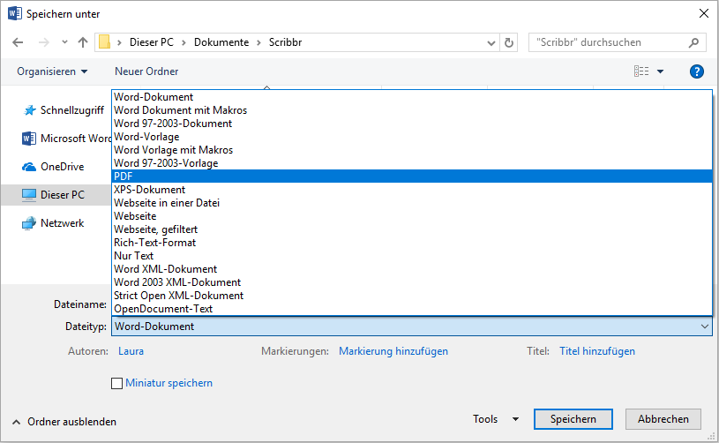The height and width of the screenshot is (443, 719).
Task: Click the Speichern button
Action: [573, 419]
